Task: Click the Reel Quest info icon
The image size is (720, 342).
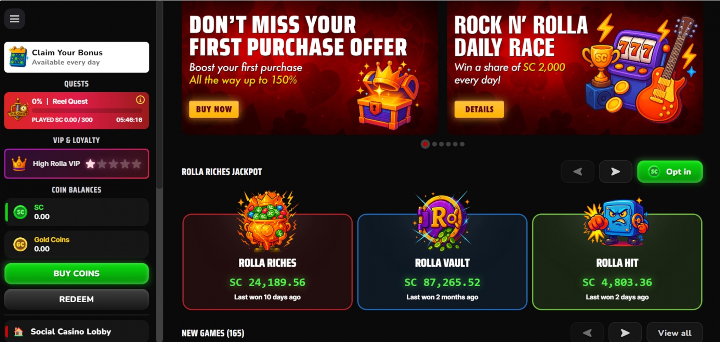Action: coord(140,100)
